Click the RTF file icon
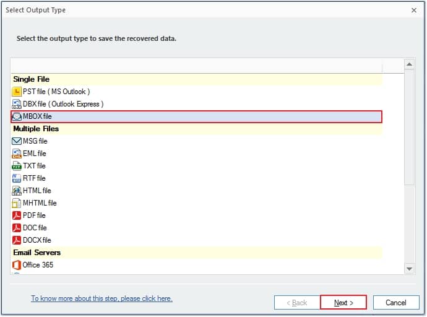This screenshot has height=317, width=427. click(x=17, y=178)
